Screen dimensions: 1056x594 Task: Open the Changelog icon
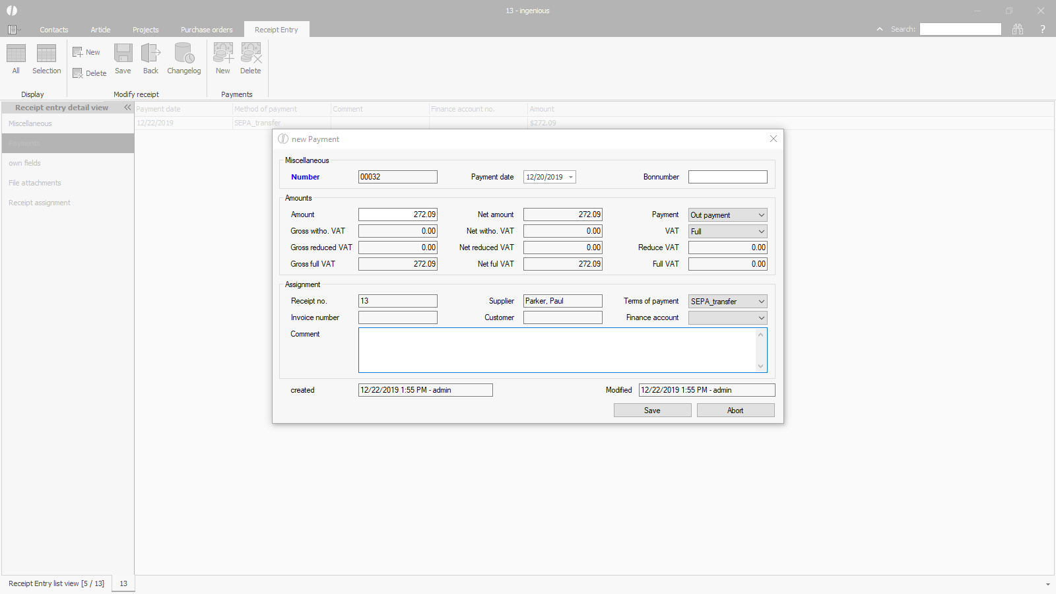183,54
